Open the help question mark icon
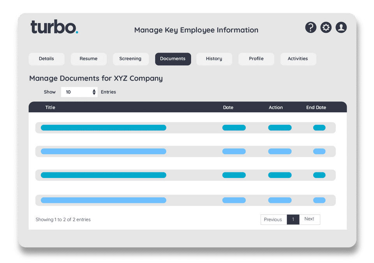The image size is (374, 263). (310, 27)
